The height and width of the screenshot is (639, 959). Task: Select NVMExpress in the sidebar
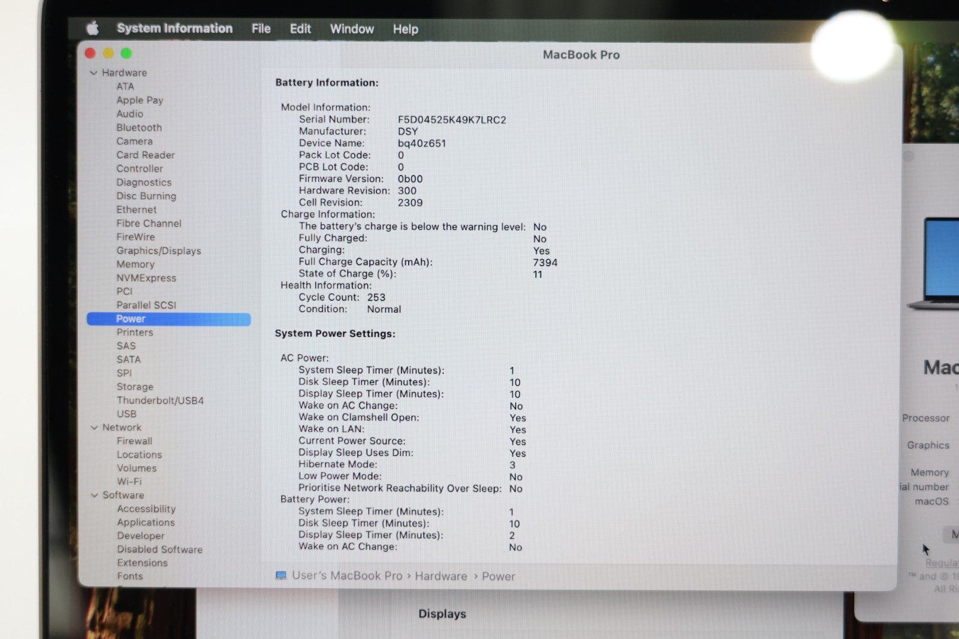pos(146,278)
